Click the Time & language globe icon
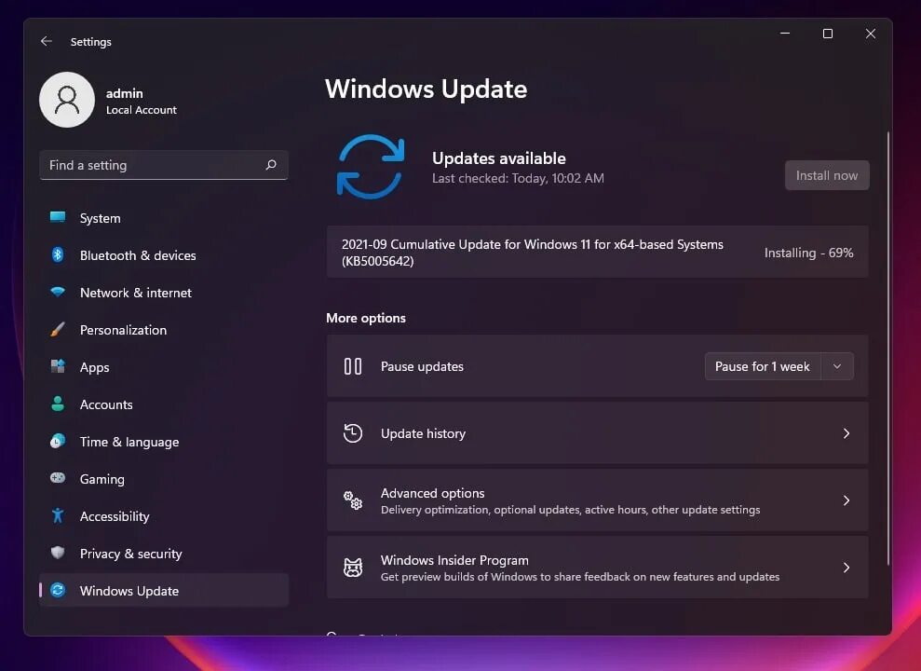The image size is (921, 671). coord(58,441)
